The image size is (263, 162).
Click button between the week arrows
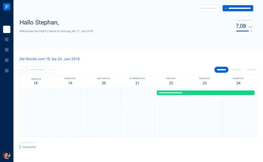38,70
